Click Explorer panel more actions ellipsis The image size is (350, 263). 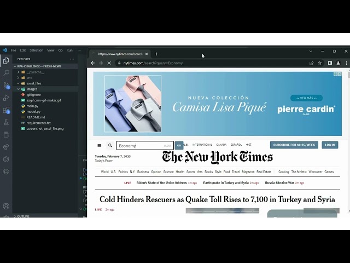pyautogui.click(x=72, y=59)
